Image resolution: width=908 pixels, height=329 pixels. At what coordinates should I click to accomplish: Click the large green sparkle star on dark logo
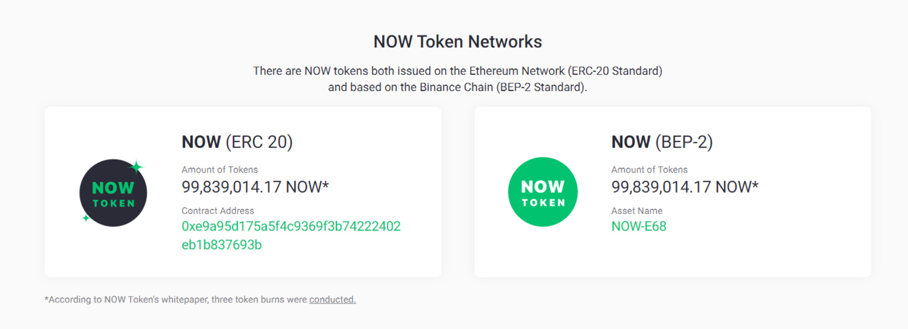tap(136, 167)
